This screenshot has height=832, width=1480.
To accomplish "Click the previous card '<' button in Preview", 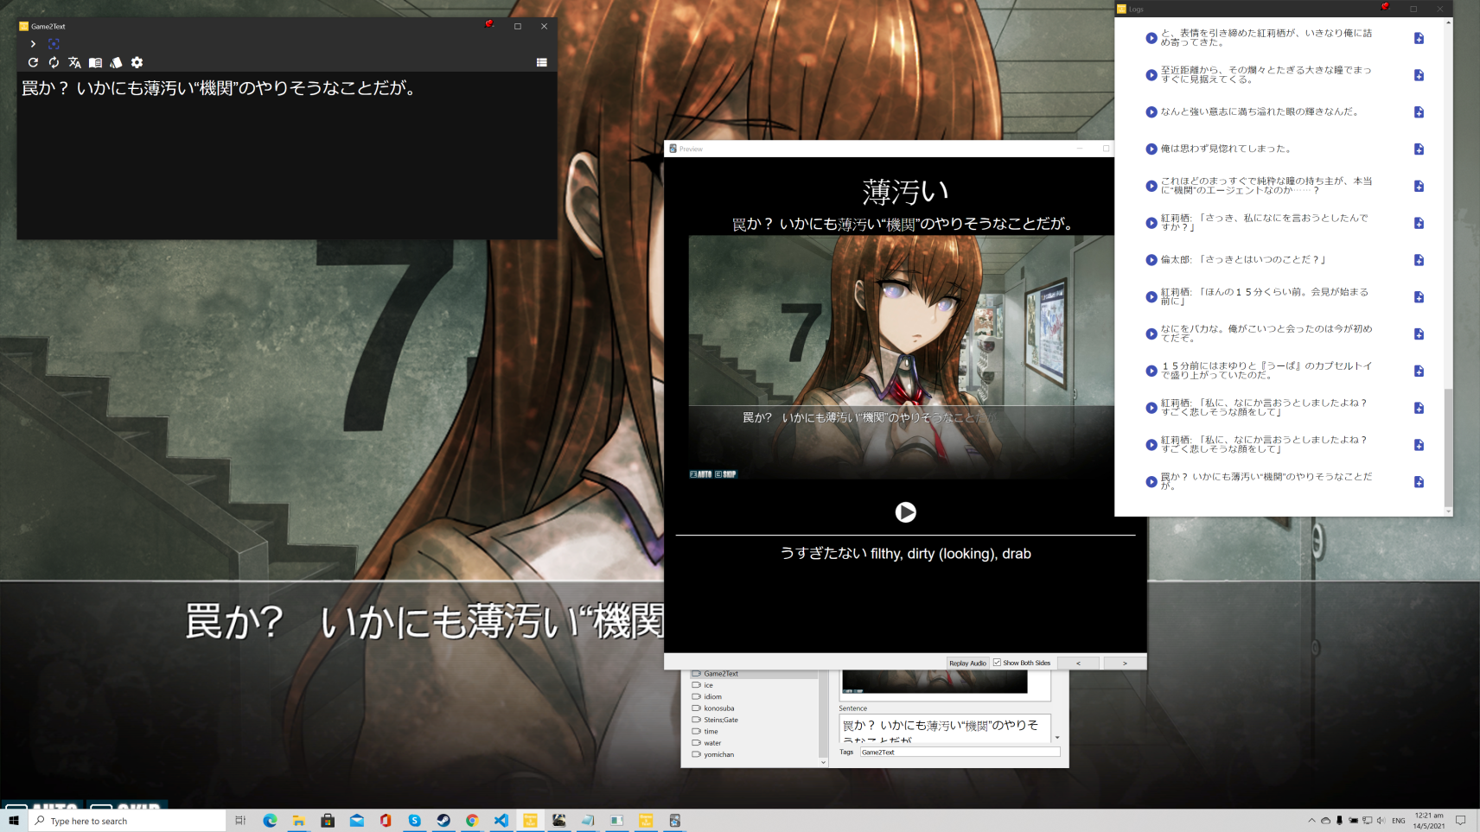I will coord(1078,663).
